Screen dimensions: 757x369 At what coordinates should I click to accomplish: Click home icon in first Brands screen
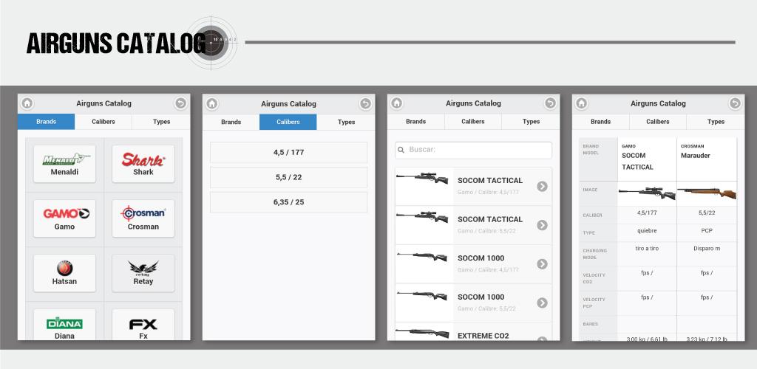tap(27, 103)
